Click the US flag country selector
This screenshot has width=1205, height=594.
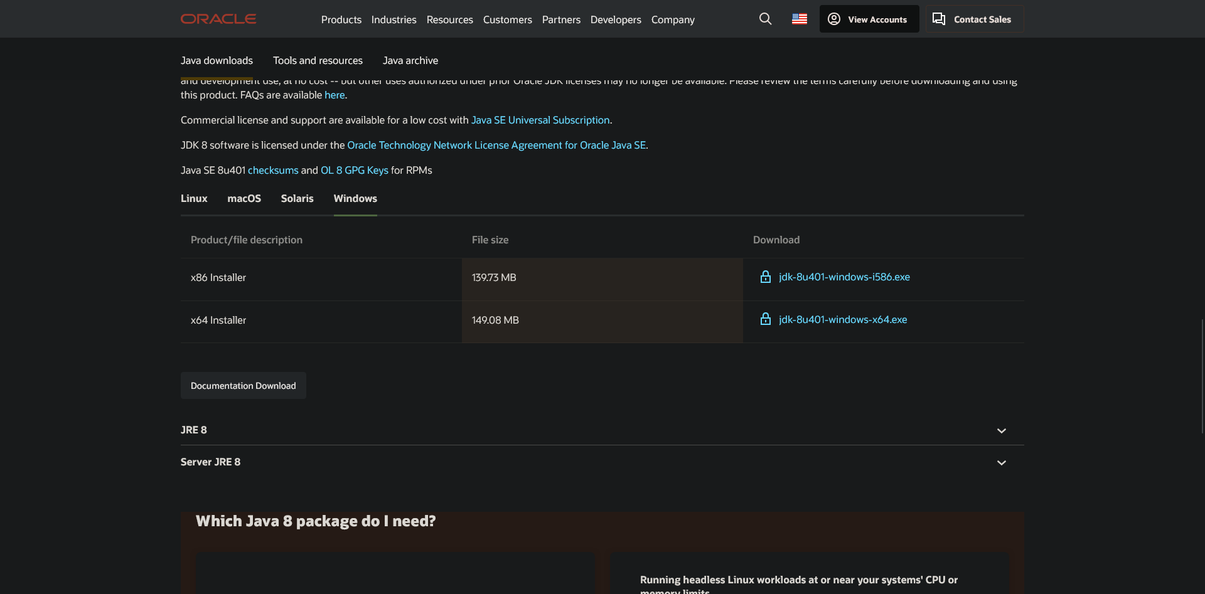tap(799, 19)
